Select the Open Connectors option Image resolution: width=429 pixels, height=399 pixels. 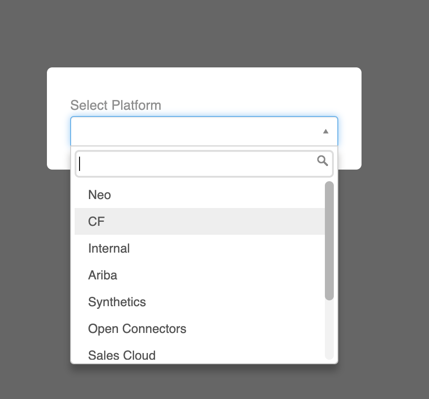(137, 329)
